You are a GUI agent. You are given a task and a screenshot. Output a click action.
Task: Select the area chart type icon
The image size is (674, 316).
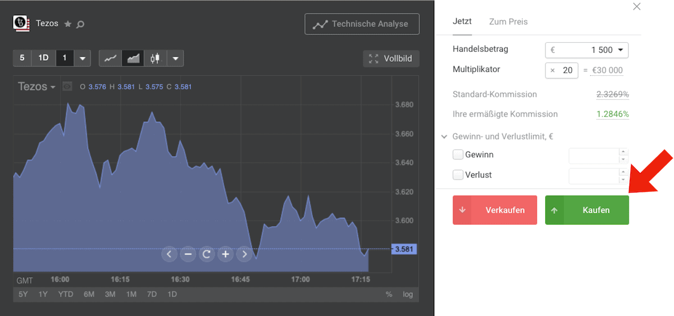click(x=133, y=58)
